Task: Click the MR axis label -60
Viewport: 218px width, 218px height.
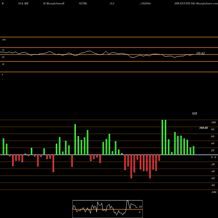Action: coord(213,178)
